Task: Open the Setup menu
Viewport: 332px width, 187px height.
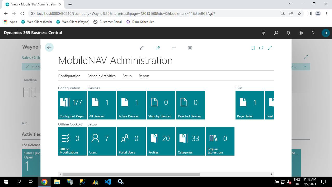Action: [127, 76]
